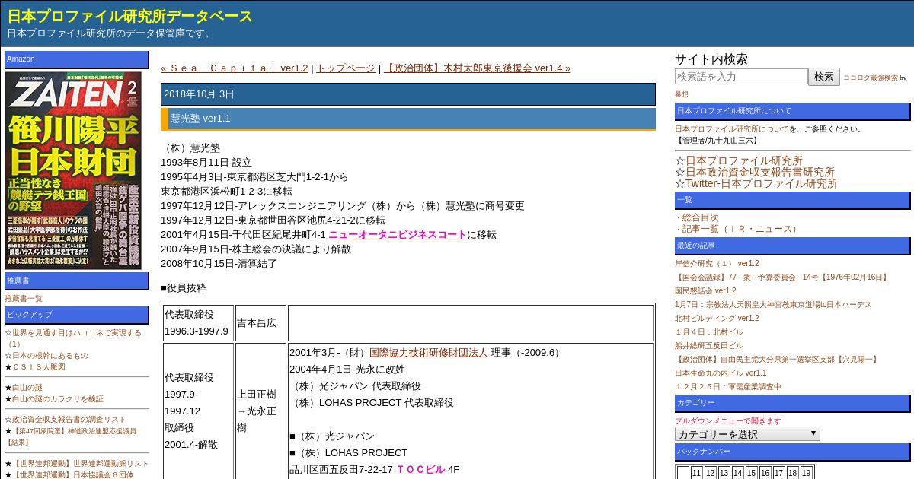Click the site search text field

tap(741, 77)
